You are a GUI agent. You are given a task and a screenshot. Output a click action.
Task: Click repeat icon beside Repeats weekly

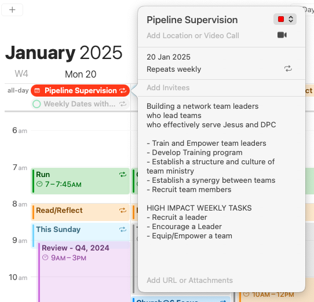pyautogui.click(x=288, y=69)
